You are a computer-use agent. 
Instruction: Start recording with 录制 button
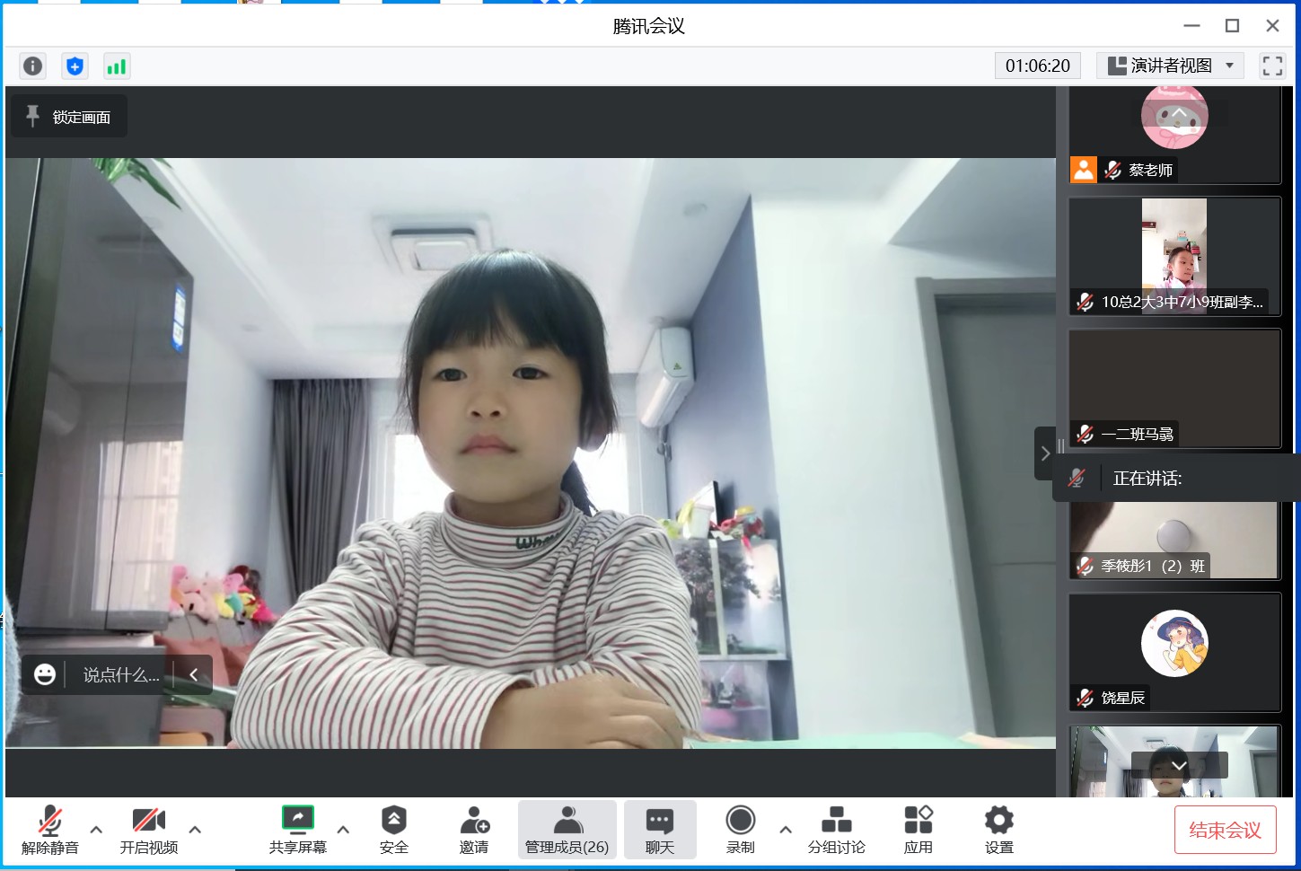tap(740, 830)
